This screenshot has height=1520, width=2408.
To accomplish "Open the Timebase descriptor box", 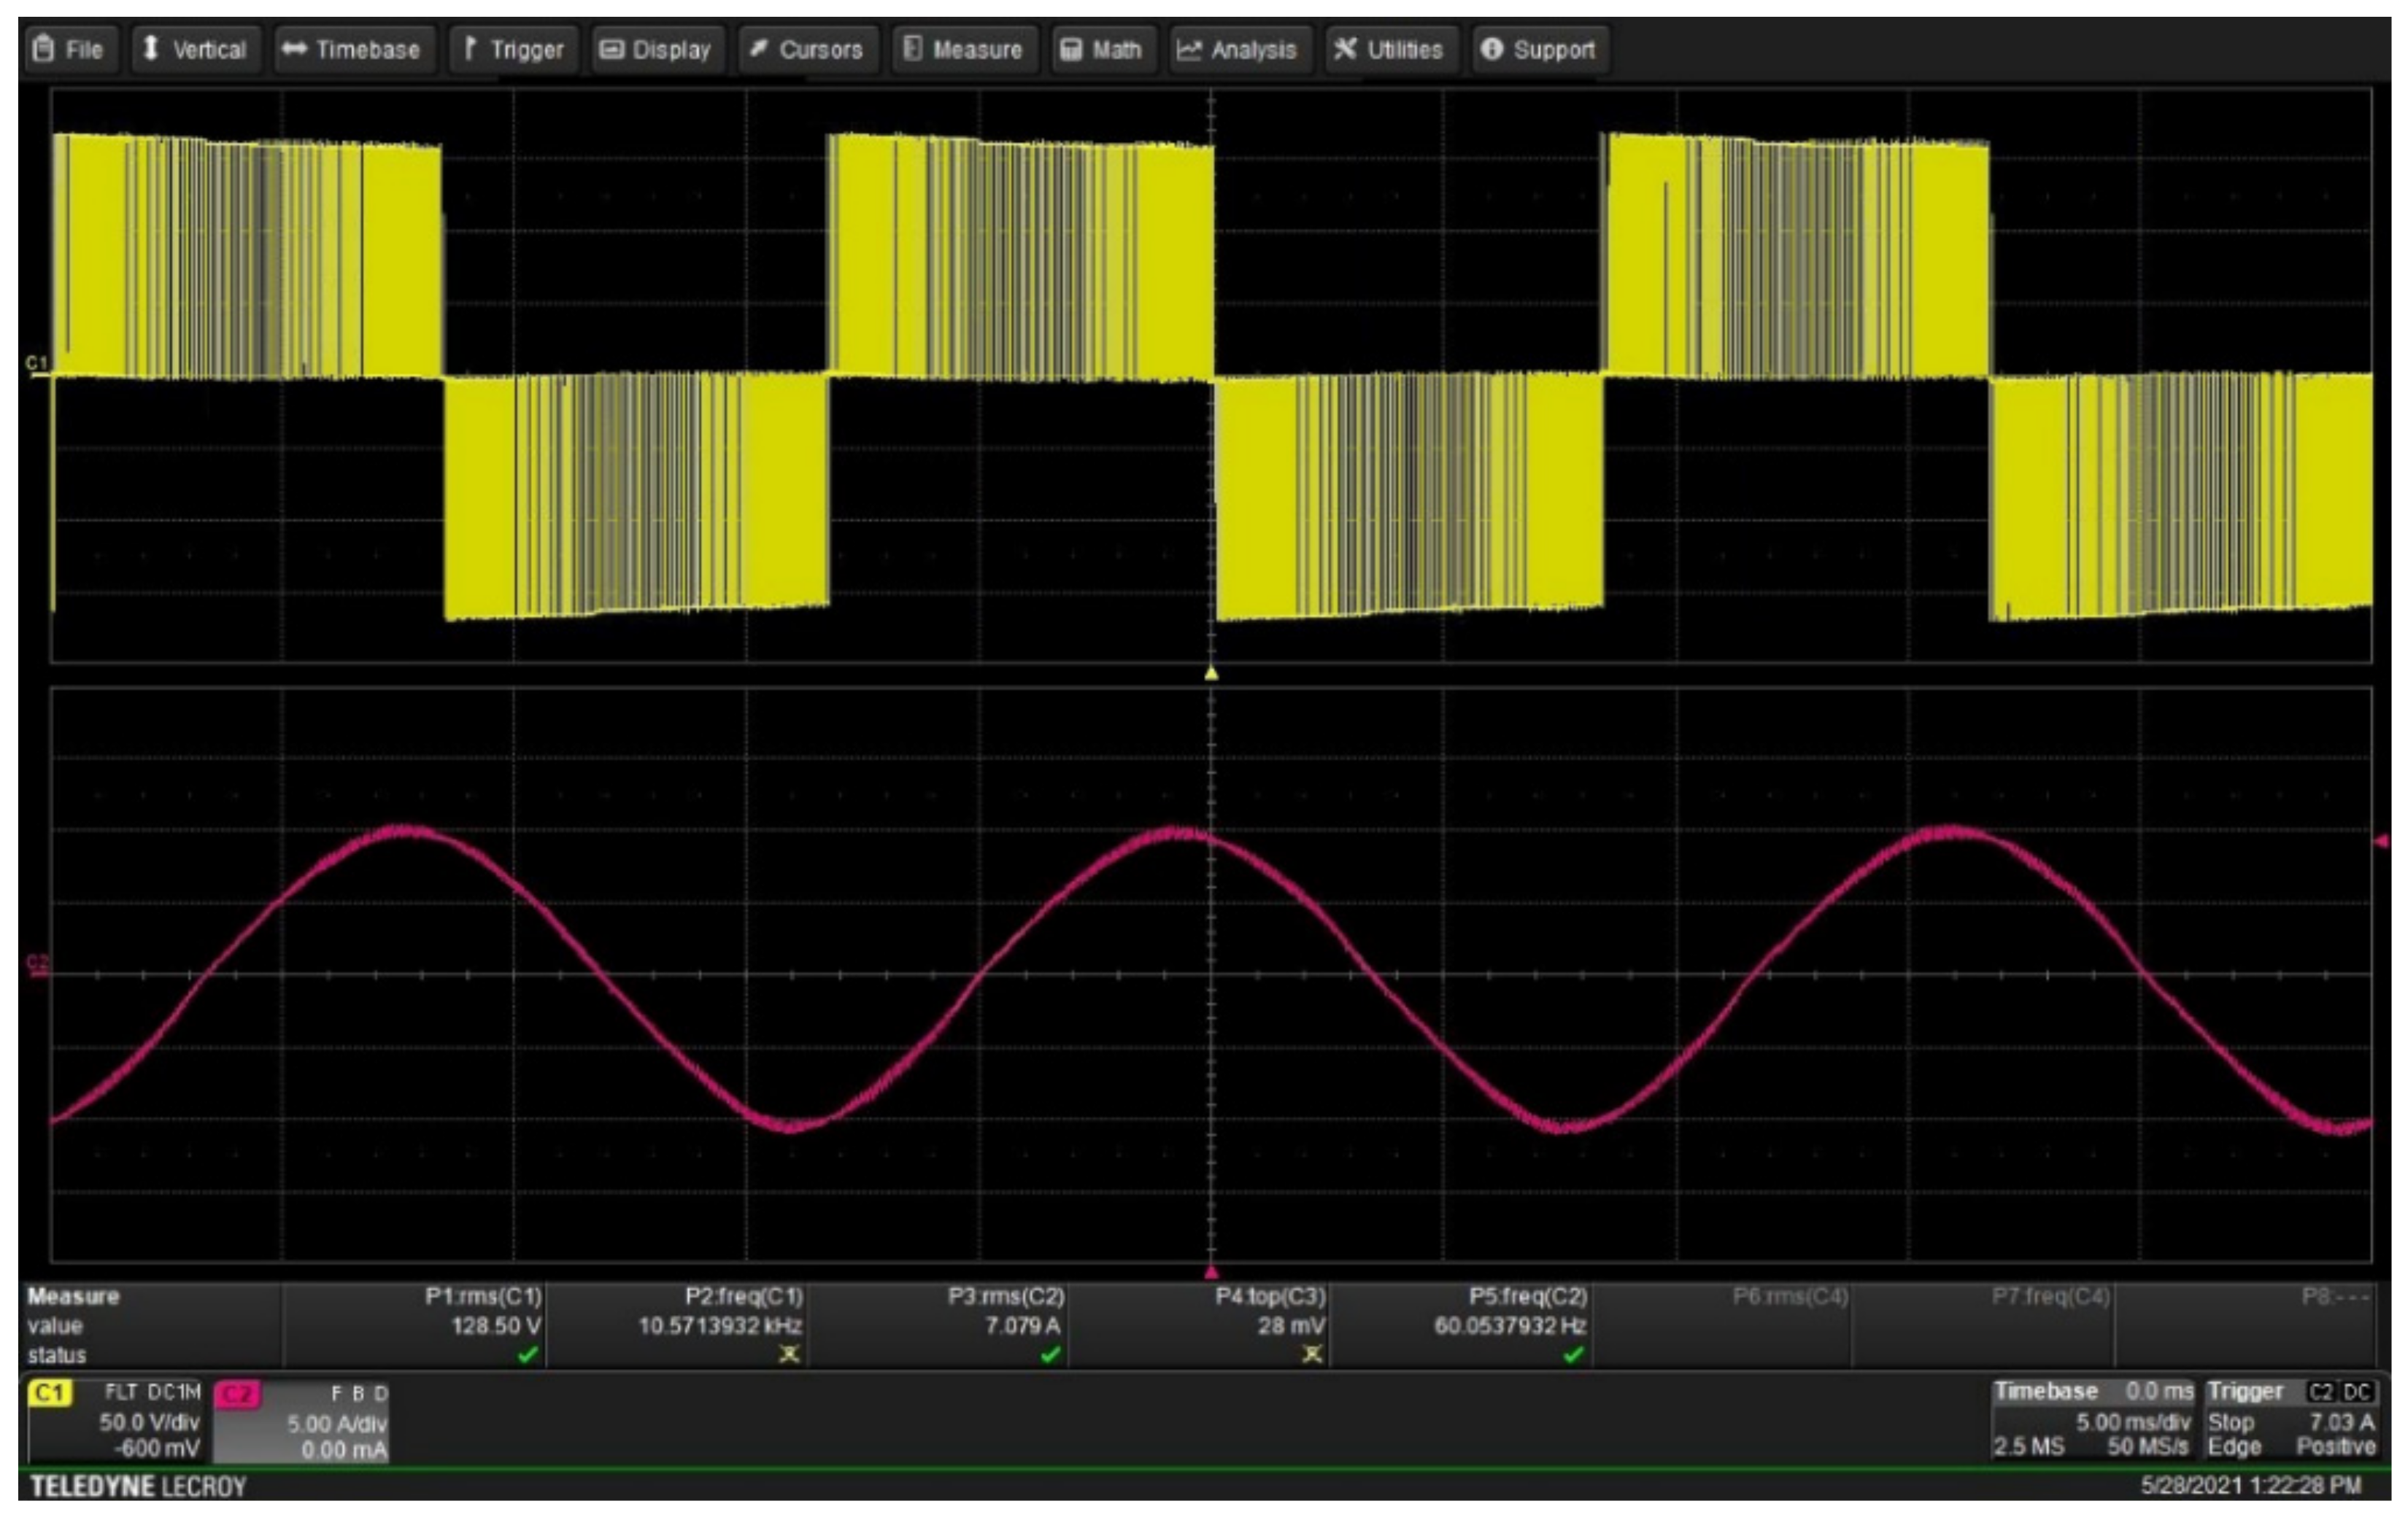I will coord(2092,1421).
